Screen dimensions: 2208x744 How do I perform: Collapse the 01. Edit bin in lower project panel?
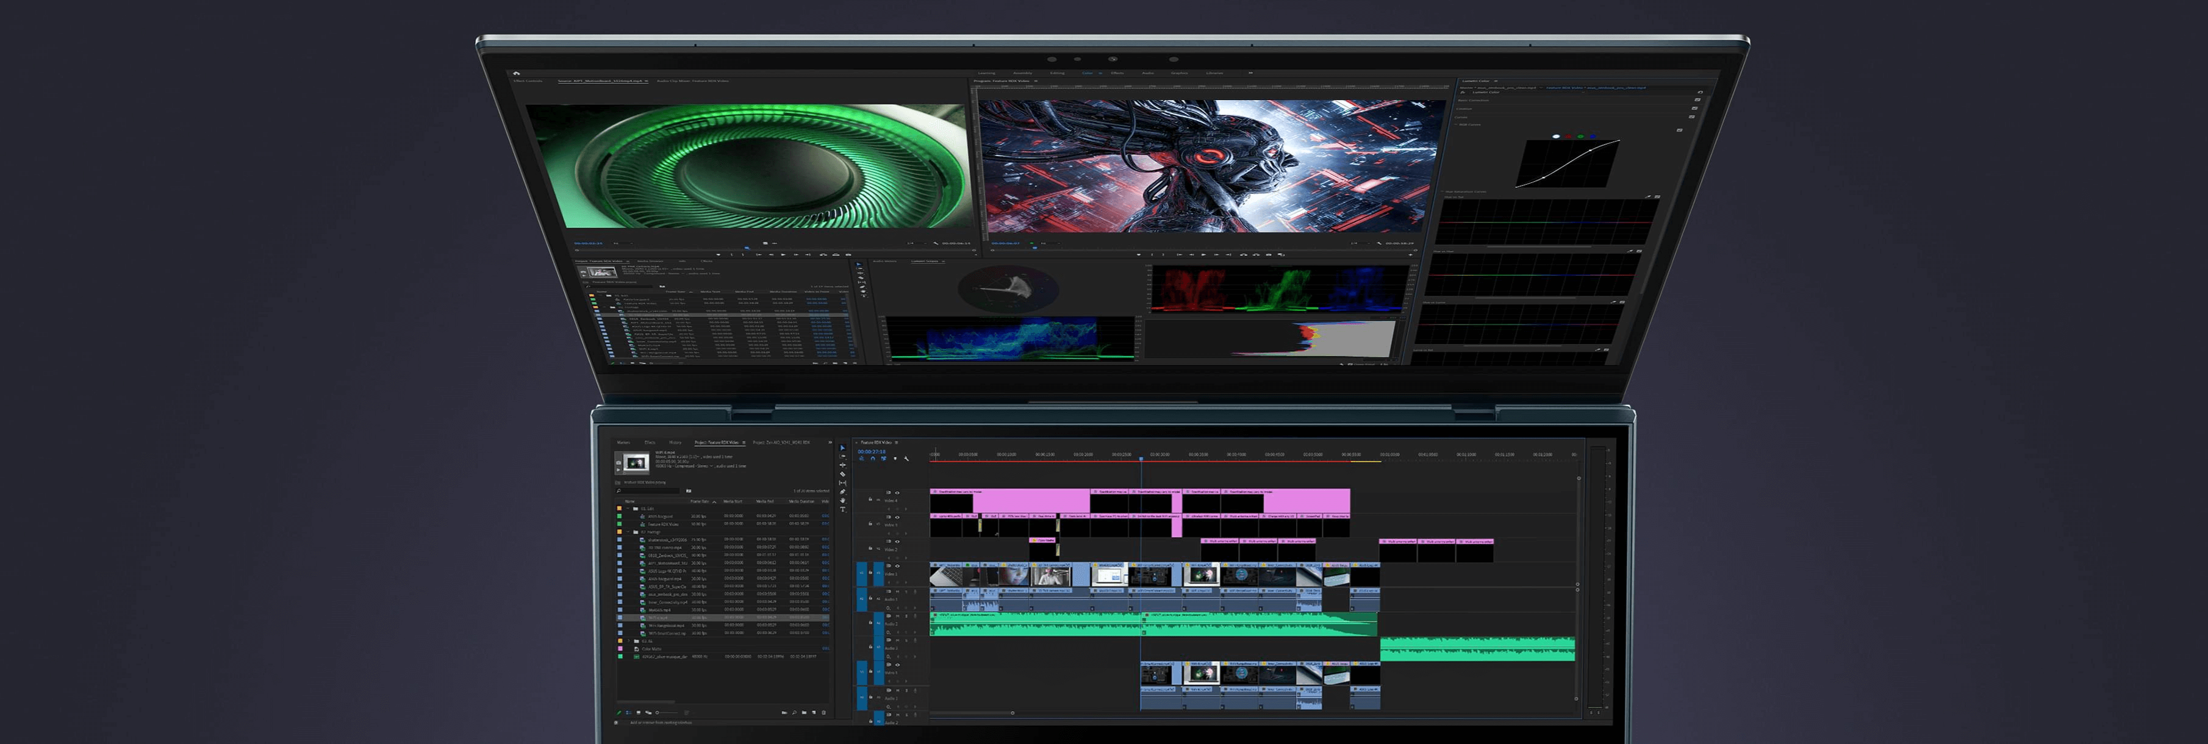pyautogui.click(x=628, y=508)
